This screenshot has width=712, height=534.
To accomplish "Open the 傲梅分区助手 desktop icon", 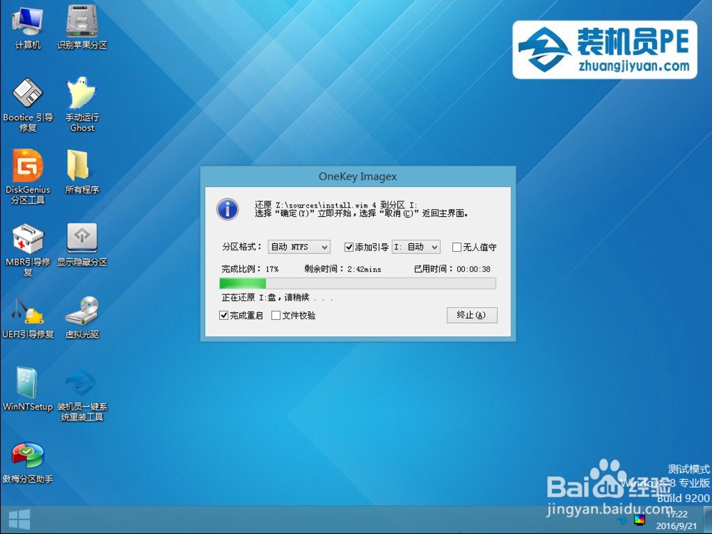I will [28, 461].
